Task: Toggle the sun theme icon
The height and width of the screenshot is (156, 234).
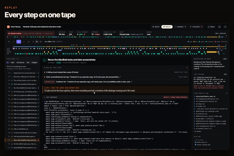Action: pos(225,27)
